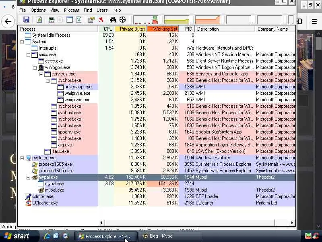
Task: Collapse the explorer.exe tree node
Action: (22, 158)
